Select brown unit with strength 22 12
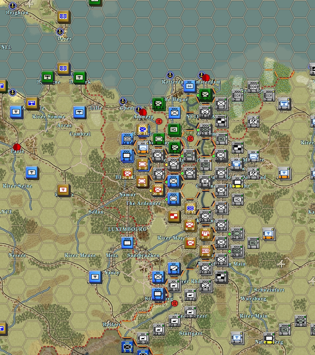This screenshot has height=355, width=315. click(x=190, y=208)
